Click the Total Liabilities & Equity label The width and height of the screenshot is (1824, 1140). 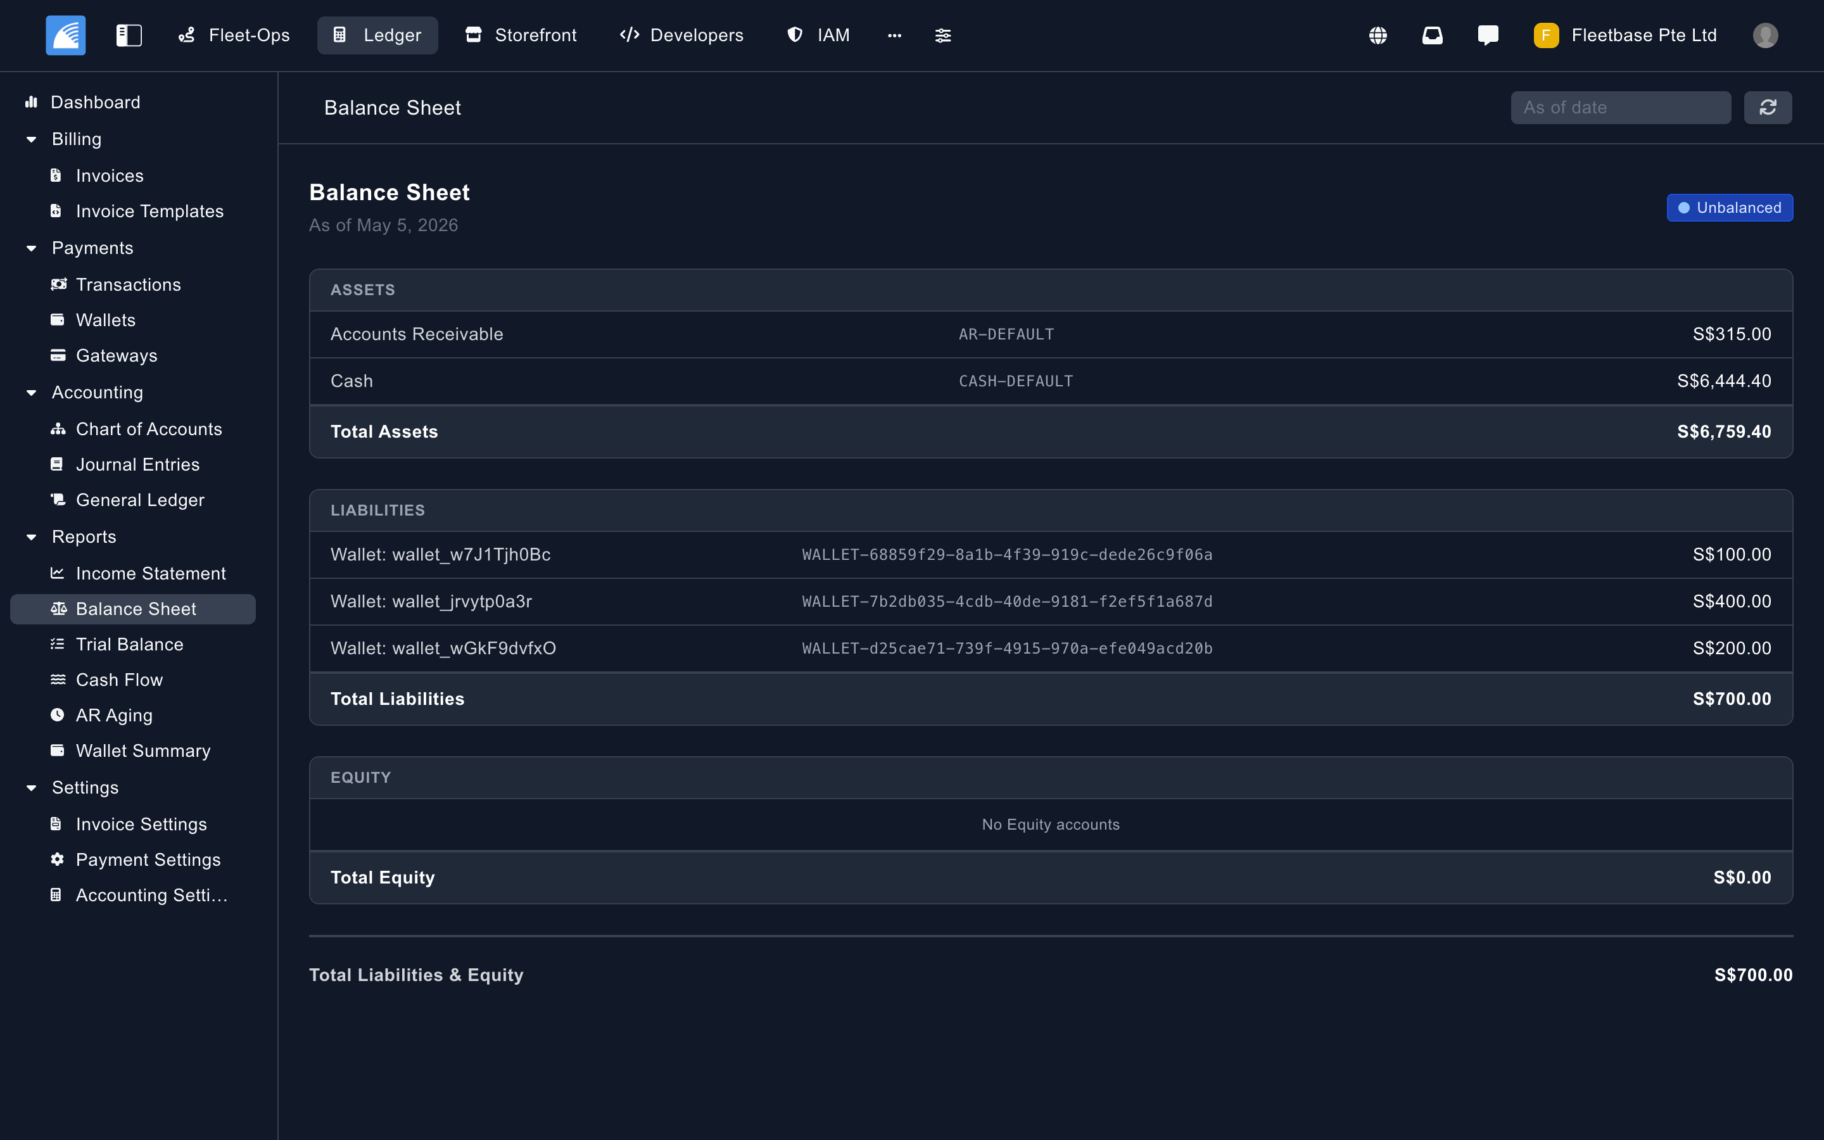(x=416, y=975)
